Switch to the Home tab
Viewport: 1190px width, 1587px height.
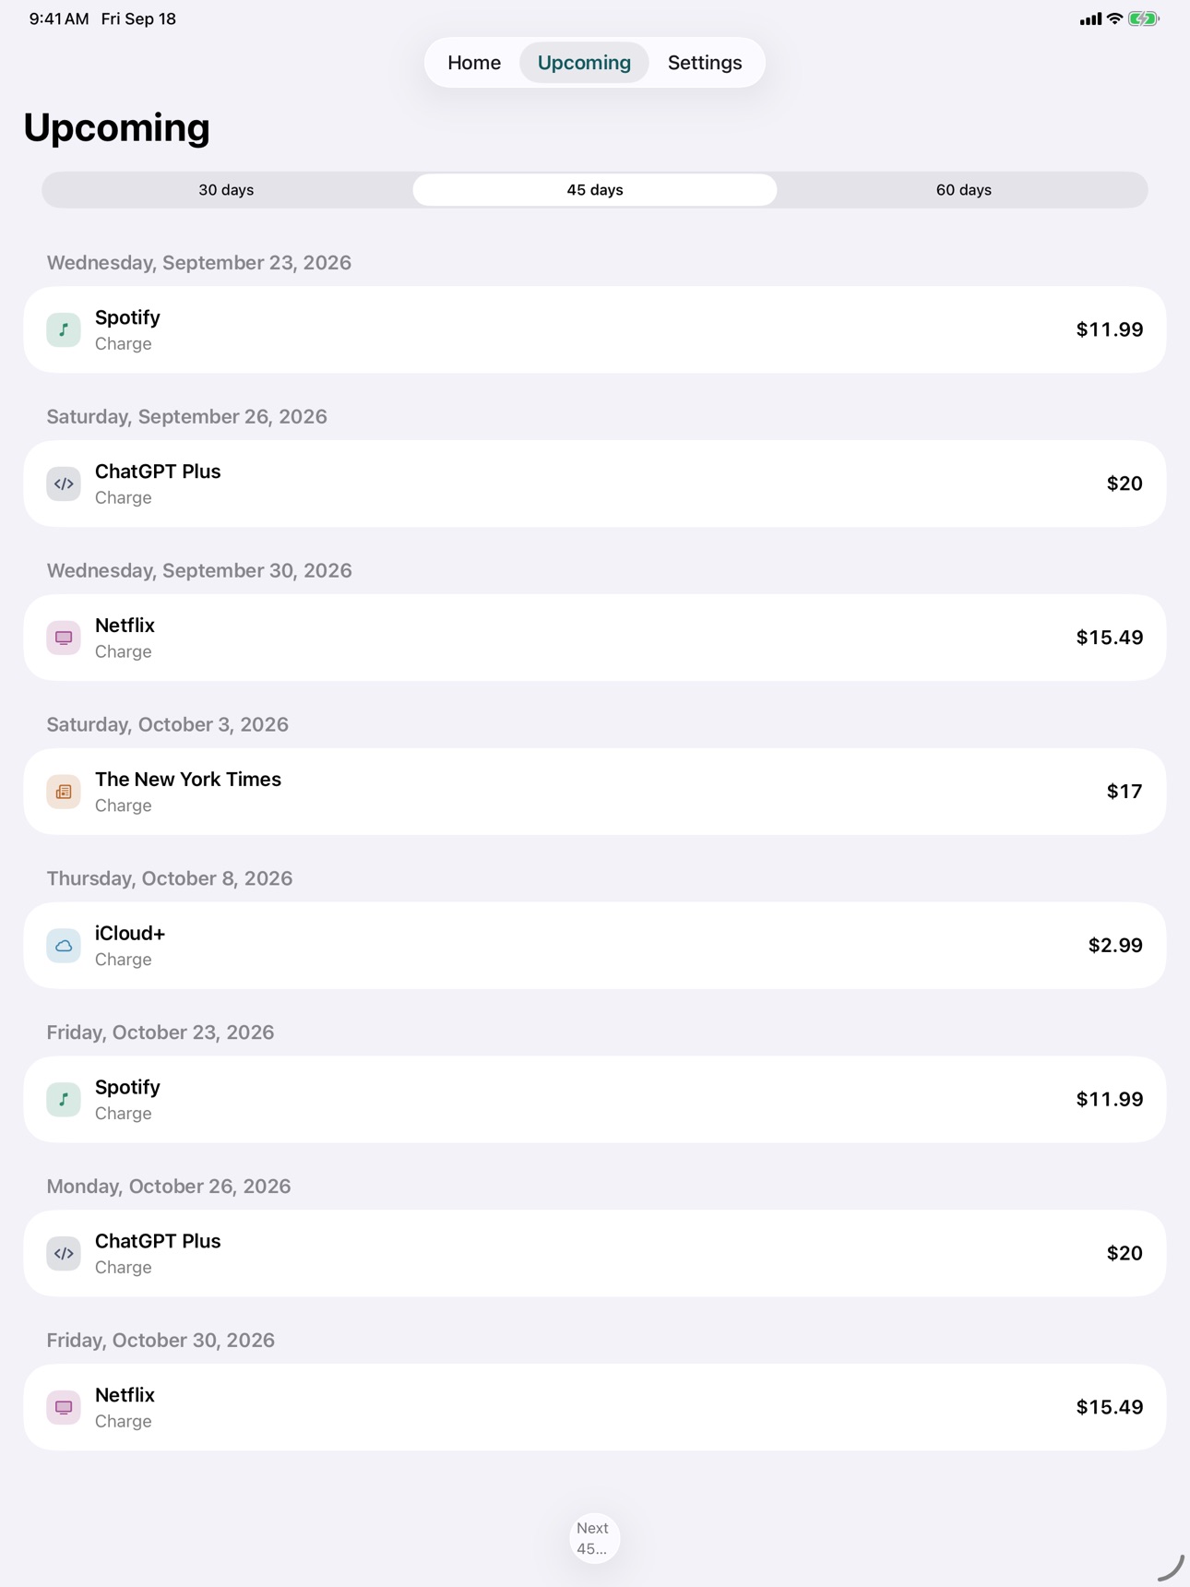474,63
